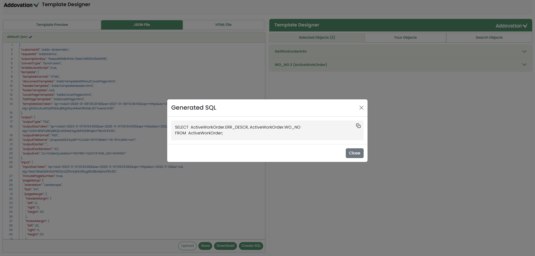Select the JSON File tab

(x=142, y=25)
